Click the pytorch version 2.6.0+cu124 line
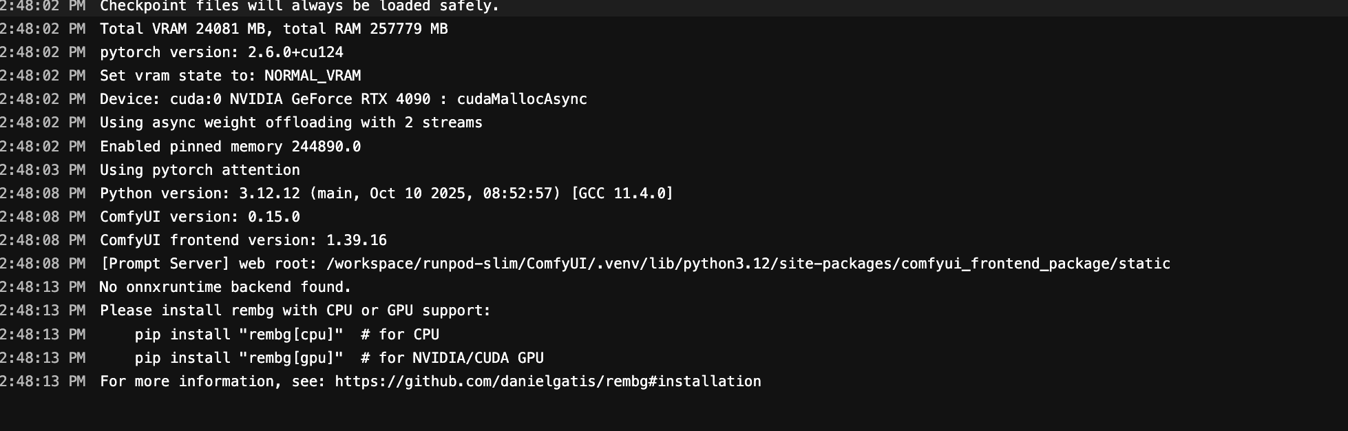The image size is (1348, 431). click(221, 52)
